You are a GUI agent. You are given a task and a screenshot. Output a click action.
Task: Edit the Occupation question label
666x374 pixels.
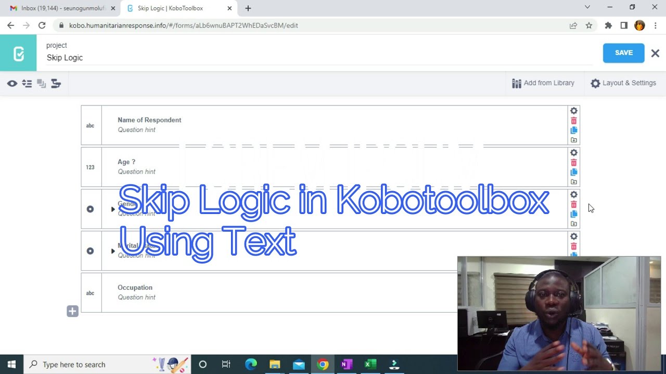point(135,288)
